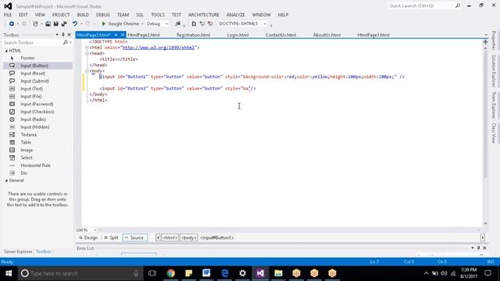Switch to HtmlPage2.html tab
Viewport: 500px width, 281px height.
tap(144, 35)
